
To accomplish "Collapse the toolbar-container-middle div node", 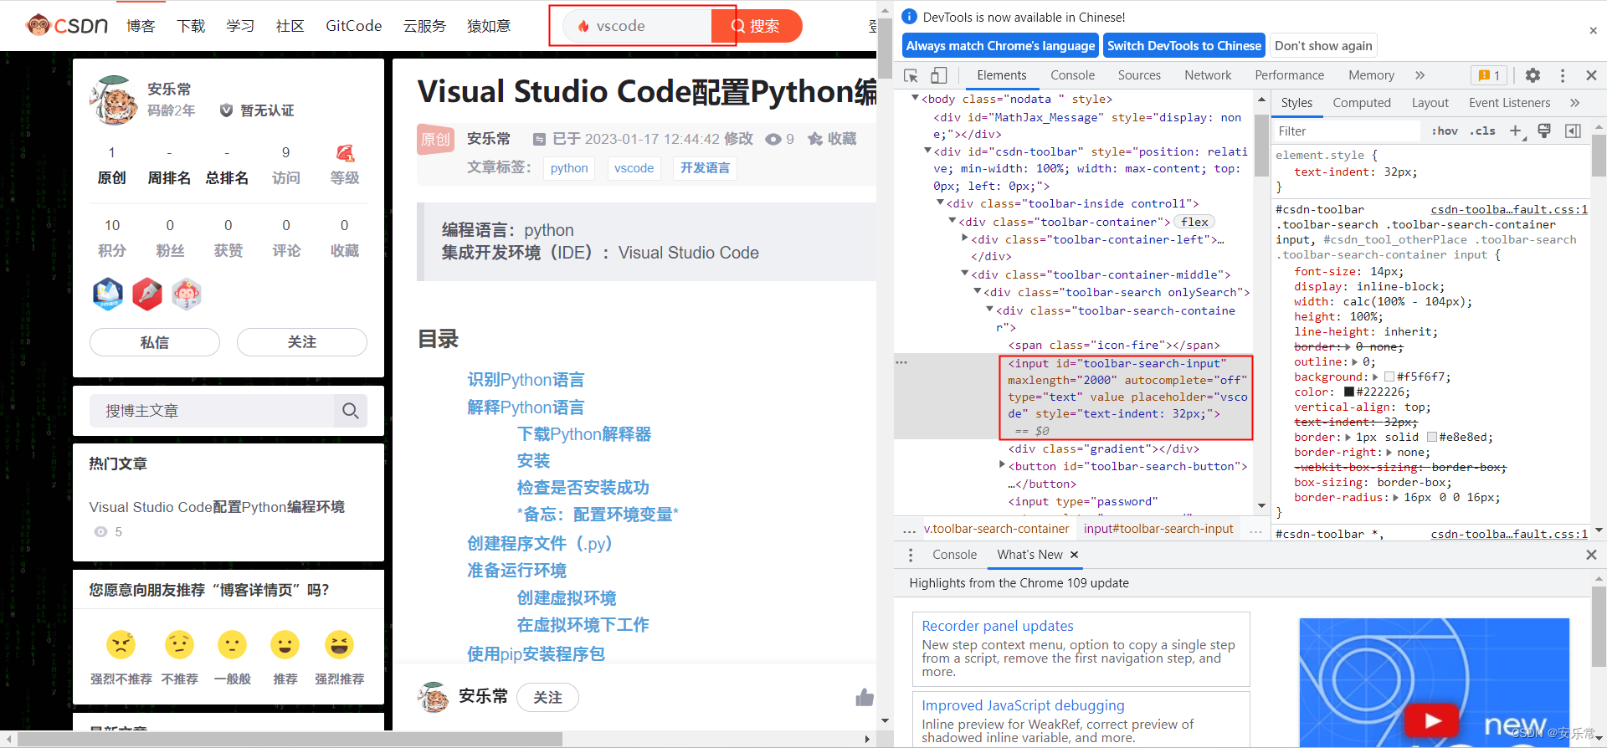I will [x=965, y=274].
